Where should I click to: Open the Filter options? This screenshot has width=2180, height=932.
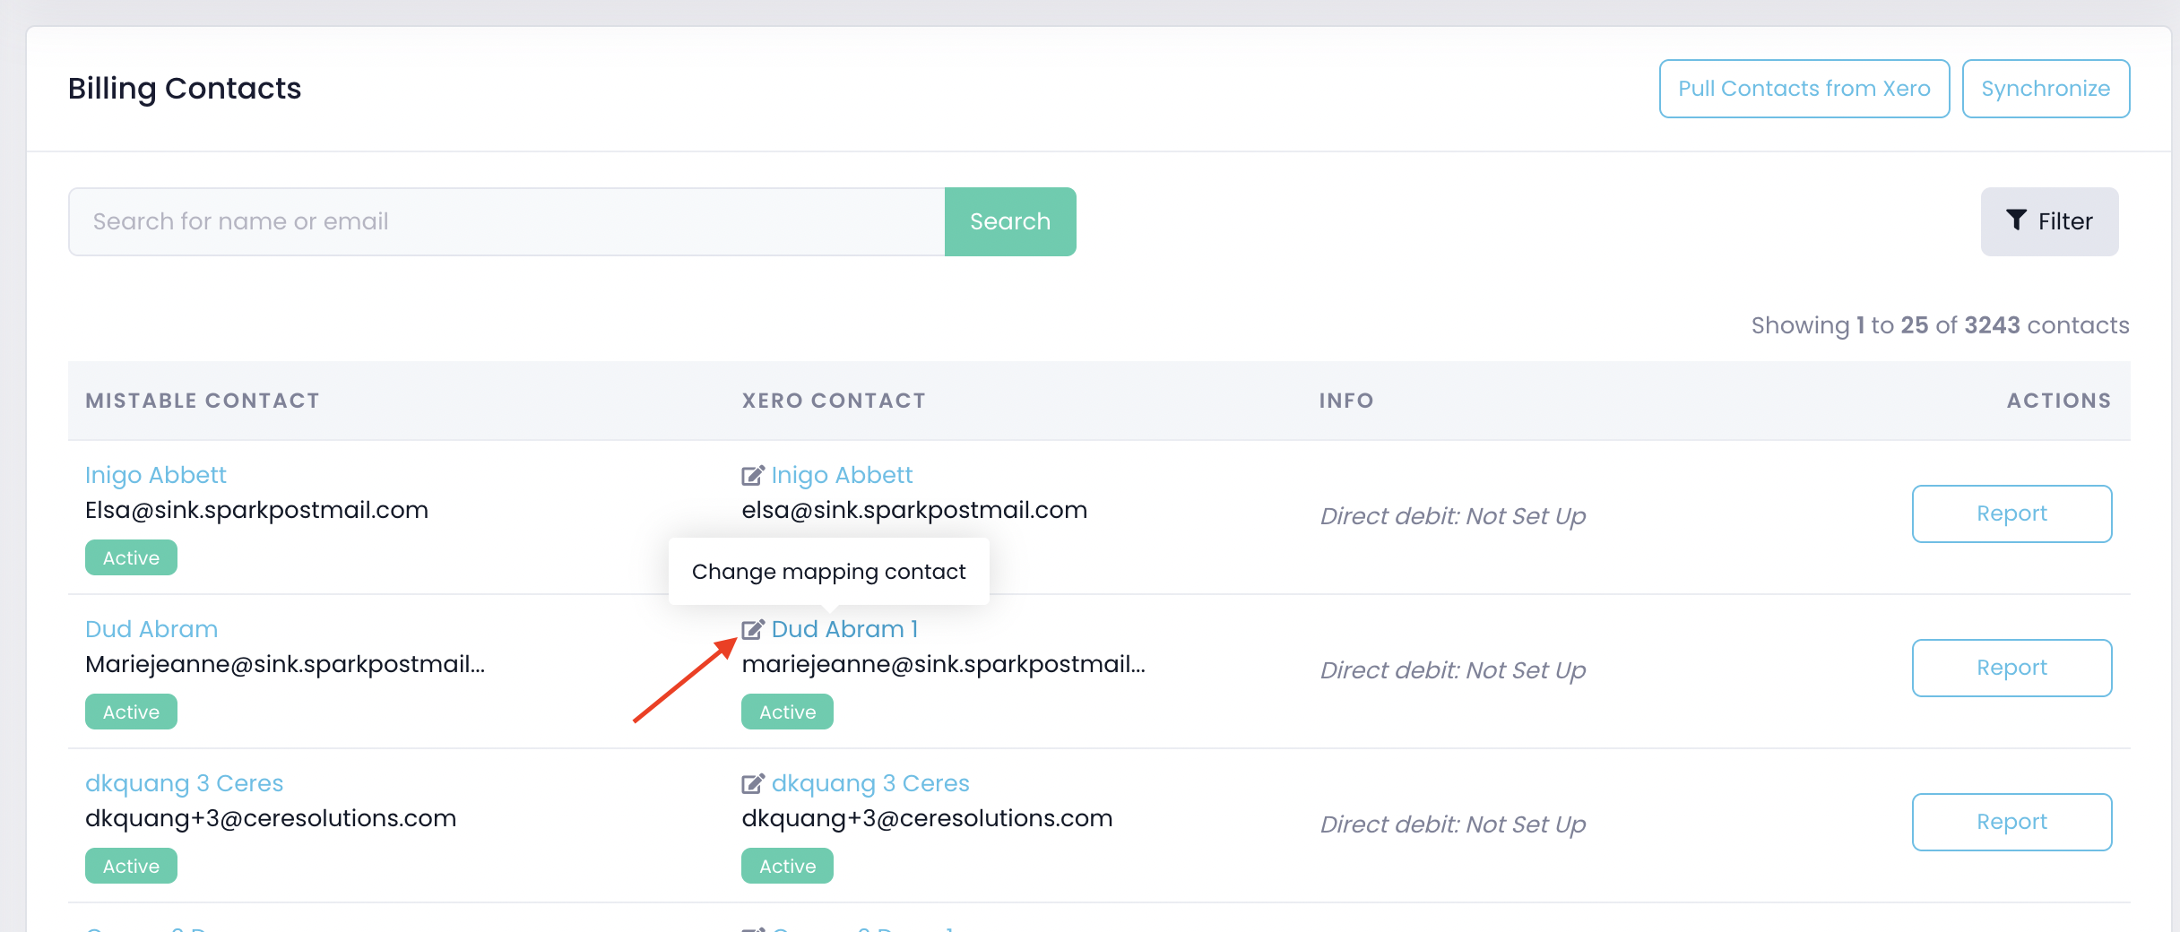click(2049, 221)
